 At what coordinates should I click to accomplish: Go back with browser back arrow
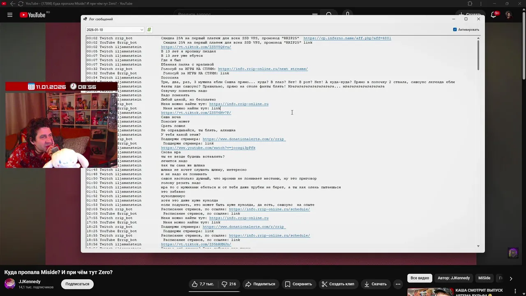[12, 4]
